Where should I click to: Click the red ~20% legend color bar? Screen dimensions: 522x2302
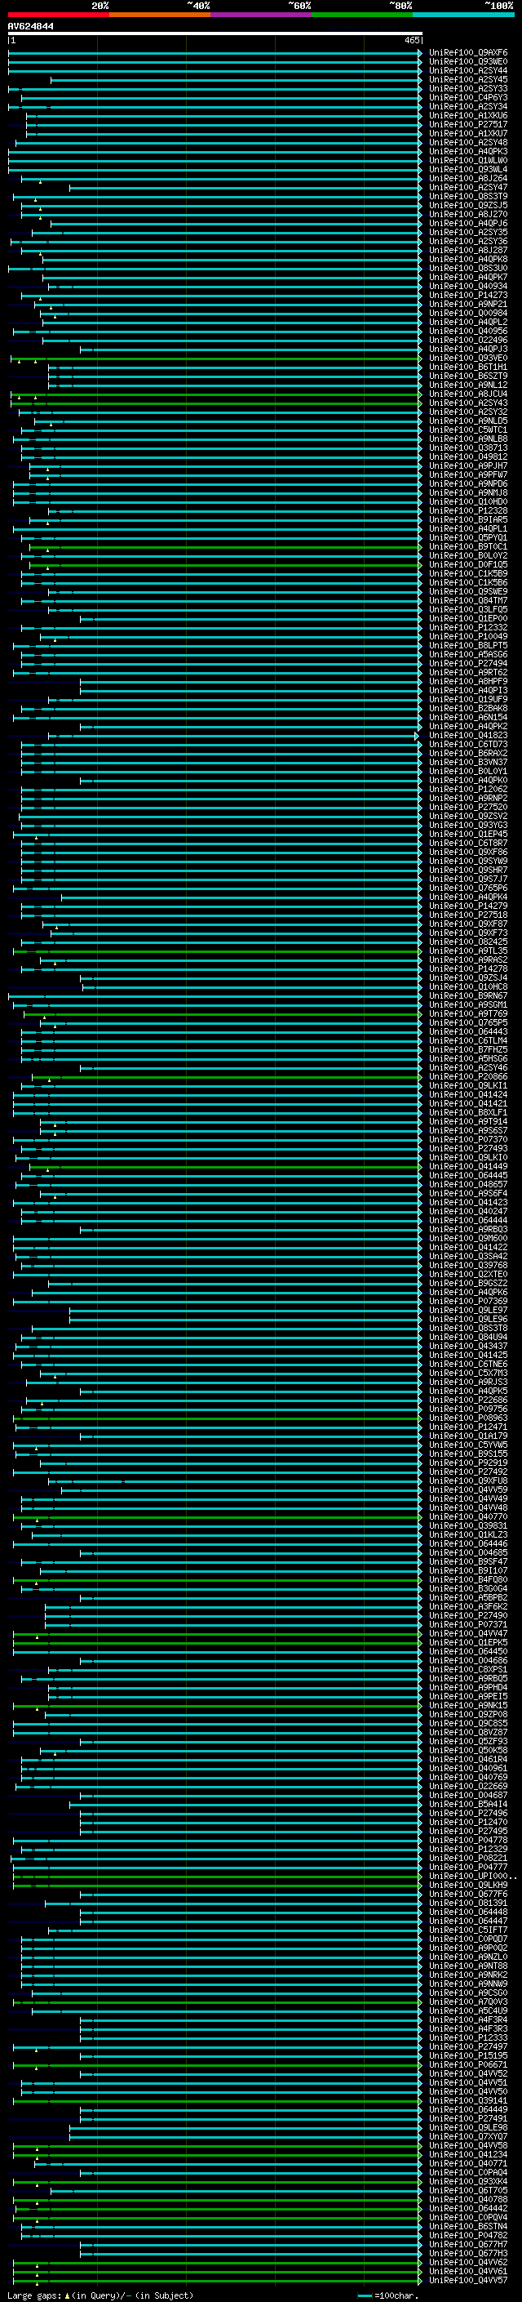[x=58, y=15]
